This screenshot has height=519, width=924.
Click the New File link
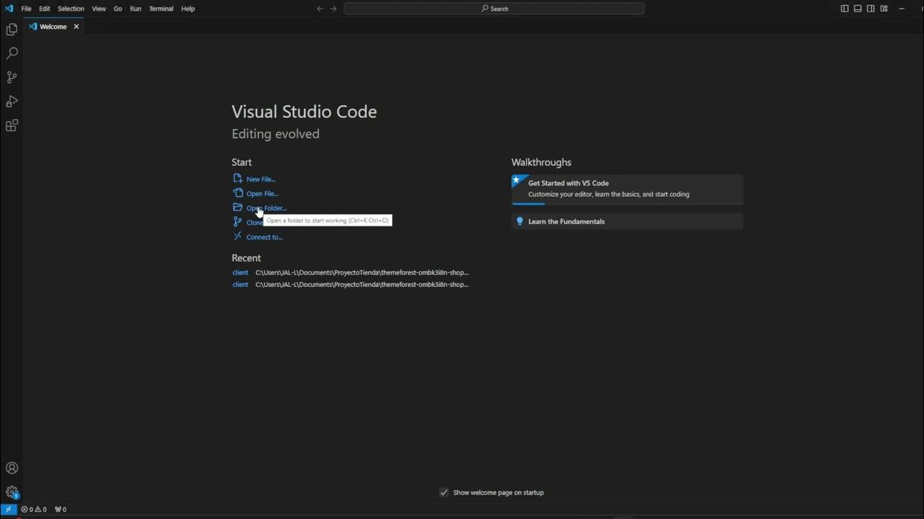coord(261,179)
